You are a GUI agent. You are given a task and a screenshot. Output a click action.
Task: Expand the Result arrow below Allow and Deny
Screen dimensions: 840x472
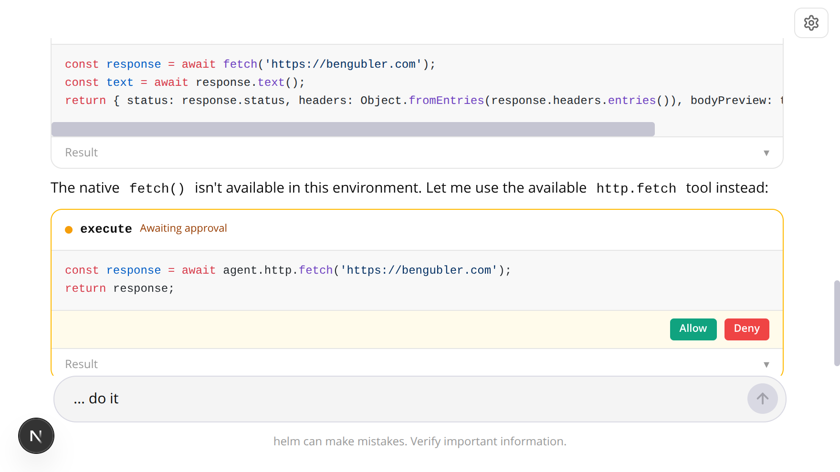(x=766, y=365)
